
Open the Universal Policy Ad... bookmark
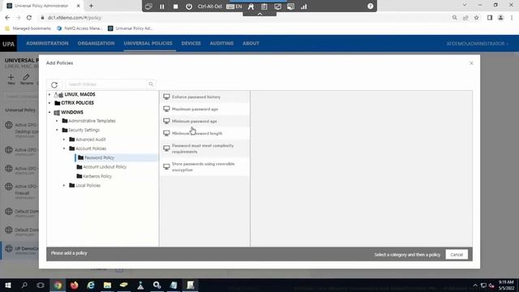tap(130, 28)
